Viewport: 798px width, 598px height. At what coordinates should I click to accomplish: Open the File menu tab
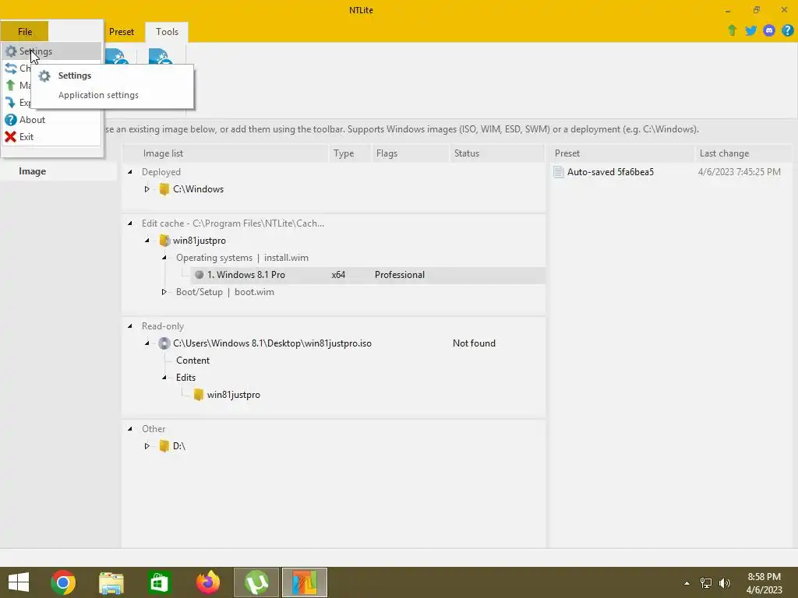tap(25, 31)
